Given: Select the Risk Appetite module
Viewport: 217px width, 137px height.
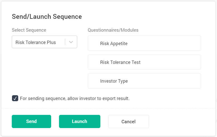Looking at the screenshot, I should pyautogui.click(x=114, y=43).
